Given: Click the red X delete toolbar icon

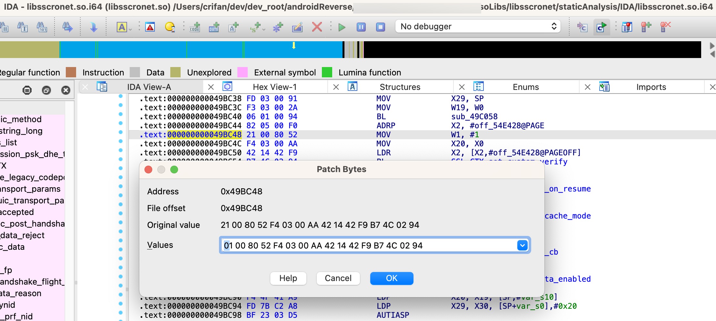Looking at the screenshot, I should [x=317, y=27].
